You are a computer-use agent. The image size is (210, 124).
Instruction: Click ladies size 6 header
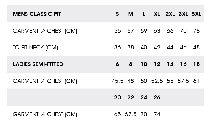[x=117, y=64]
